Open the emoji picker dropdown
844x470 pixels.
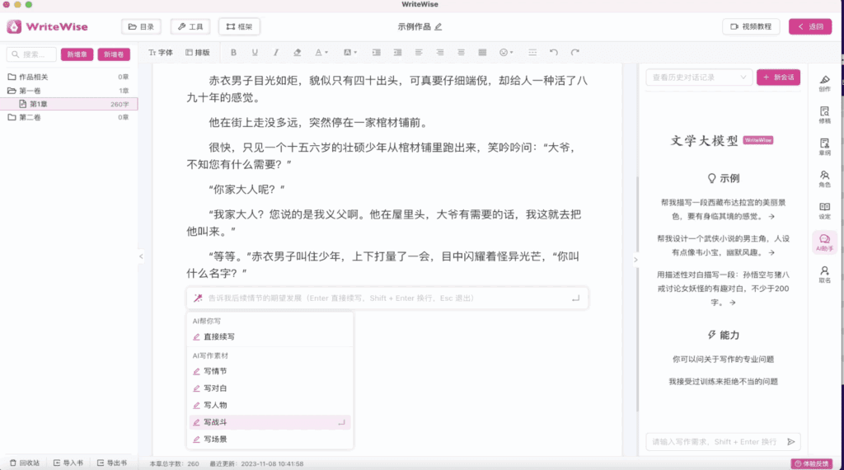click(x=506, y=53)
